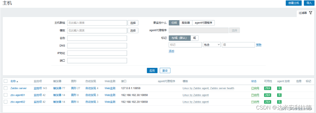Click ZBX availability badge for Zabbix server
Image resolution: width=316 pixels, height=113 pixels.
coord(267,88)
